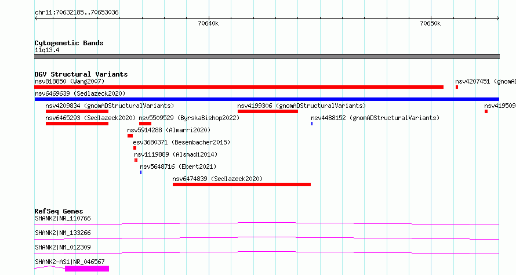Screen dimensions: 516x275
Task: Open nsv4199306 gnomAD variant label
Action: tap(301, 106)
